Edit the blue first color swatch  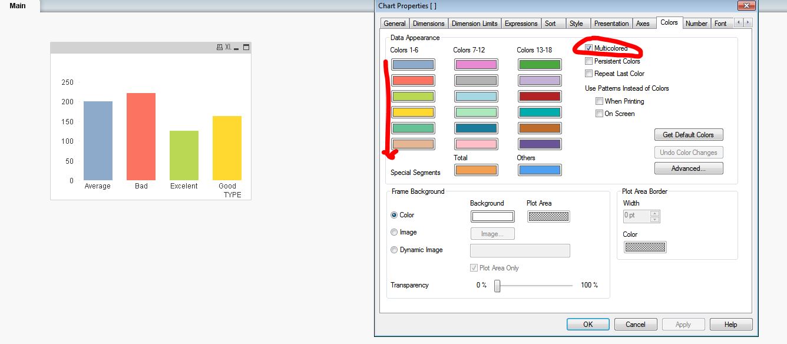[413, 65]
